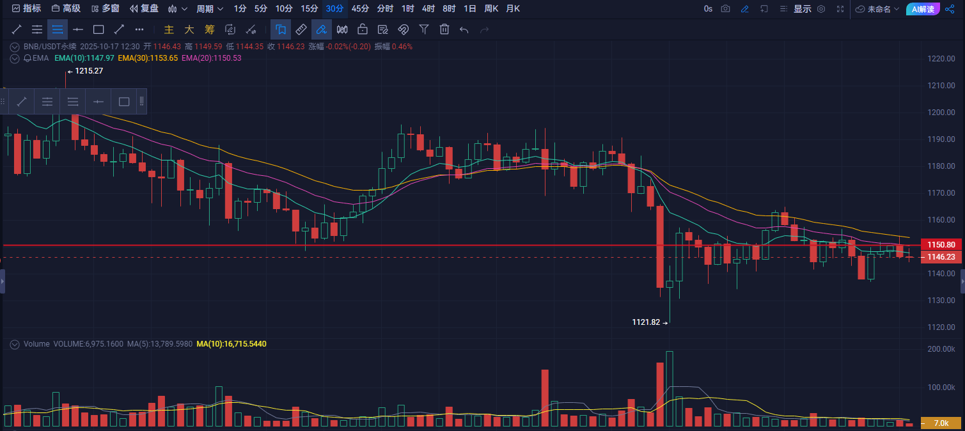The image size is (965, 431).
Task: Open the 周期 period dropdown
Action: point(210,9)
